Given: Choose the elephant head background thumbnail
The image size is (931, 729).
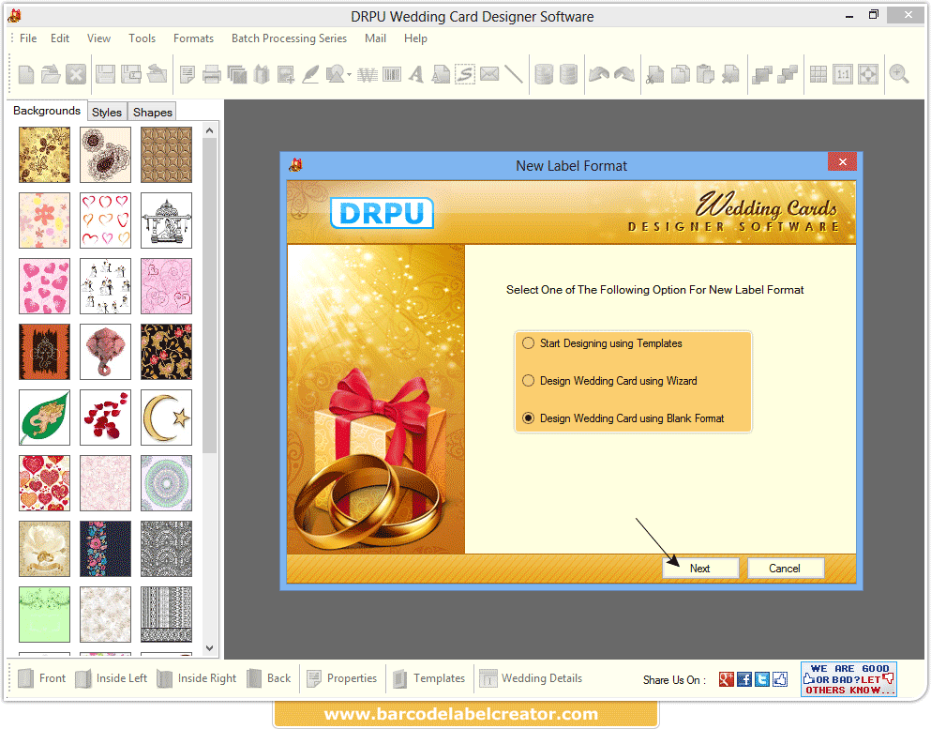Looking at the screenshot, I should point(105,352).
